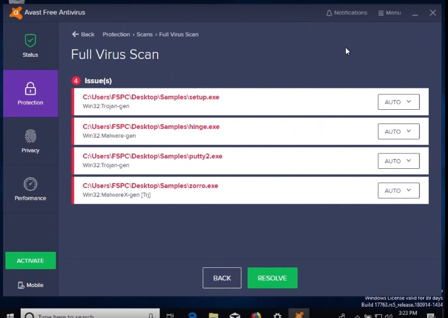
Task: Click Win32:MalwareX-gen [Trj] threat label
Action: [x=116, y=194]
